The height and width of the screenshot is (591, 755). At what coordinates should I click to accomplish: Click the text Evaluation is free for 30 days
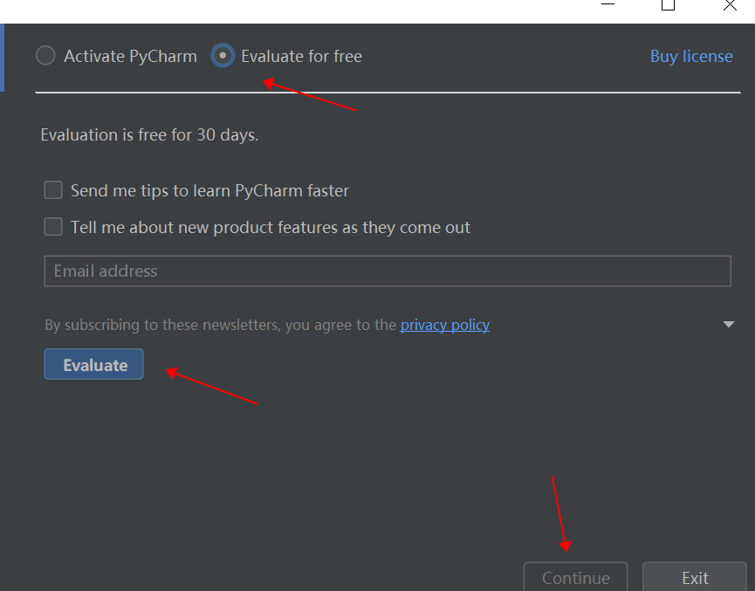(x=149, y=134)
